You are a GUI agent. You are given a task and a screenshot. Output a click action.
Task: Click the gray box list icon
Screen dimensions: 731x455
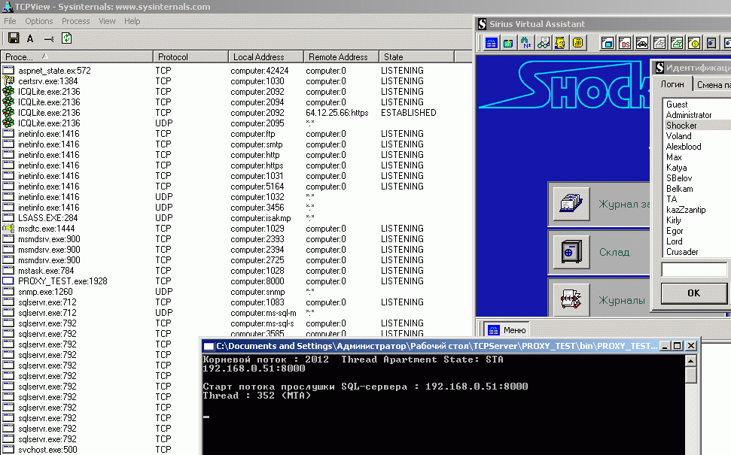pyautogui.click(x=659, y=44)
